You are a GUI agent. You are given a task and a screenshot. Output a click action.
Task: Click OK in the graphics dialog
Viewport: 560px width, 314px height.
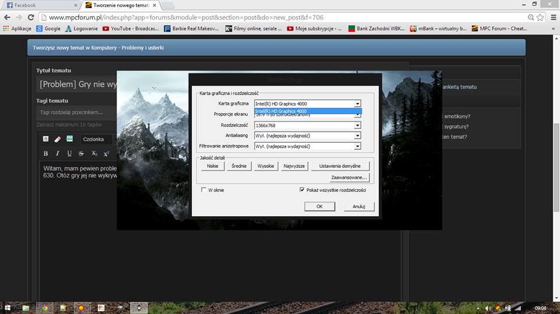[x=320, y=207]
